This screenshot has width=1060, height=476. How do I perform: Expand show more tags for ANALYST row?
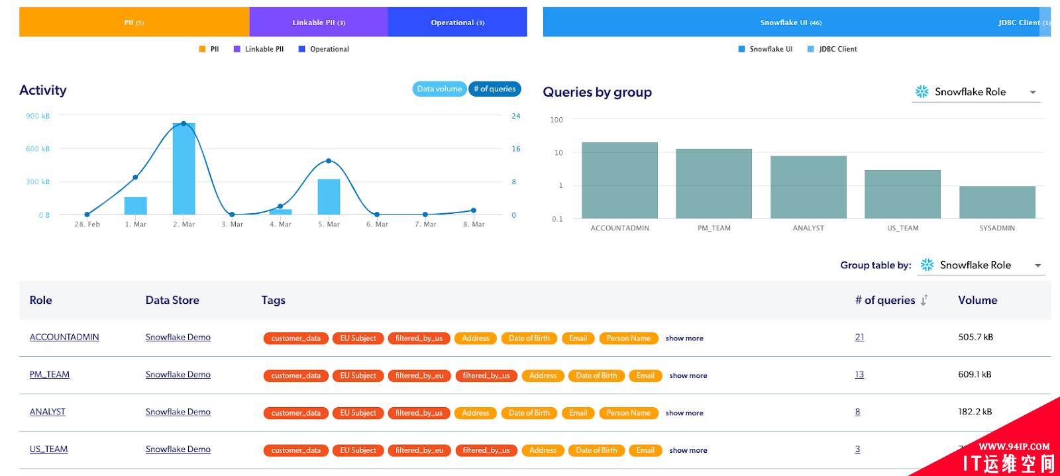[684, 413]
